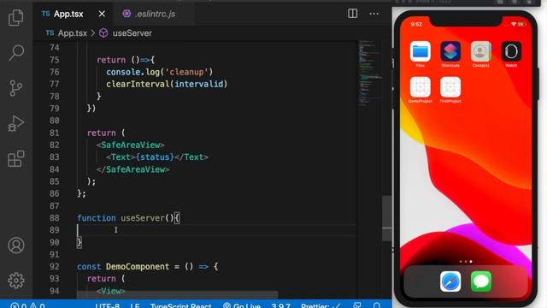Click the TypeScript version 3.9.7

pos(281,305)
